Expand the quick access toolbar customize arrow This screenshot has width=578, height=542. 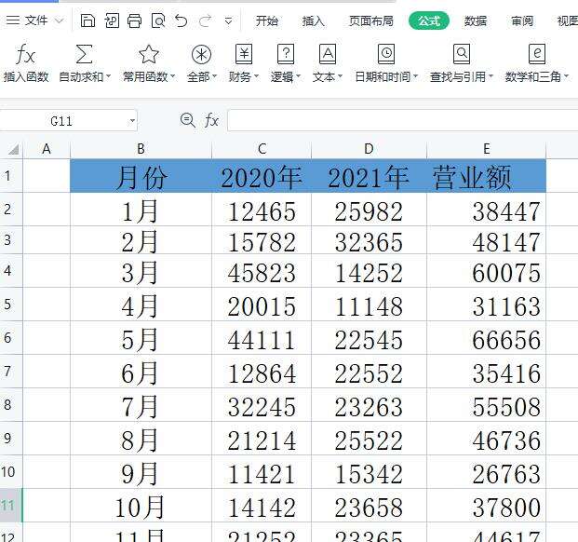tap(229, 21)
